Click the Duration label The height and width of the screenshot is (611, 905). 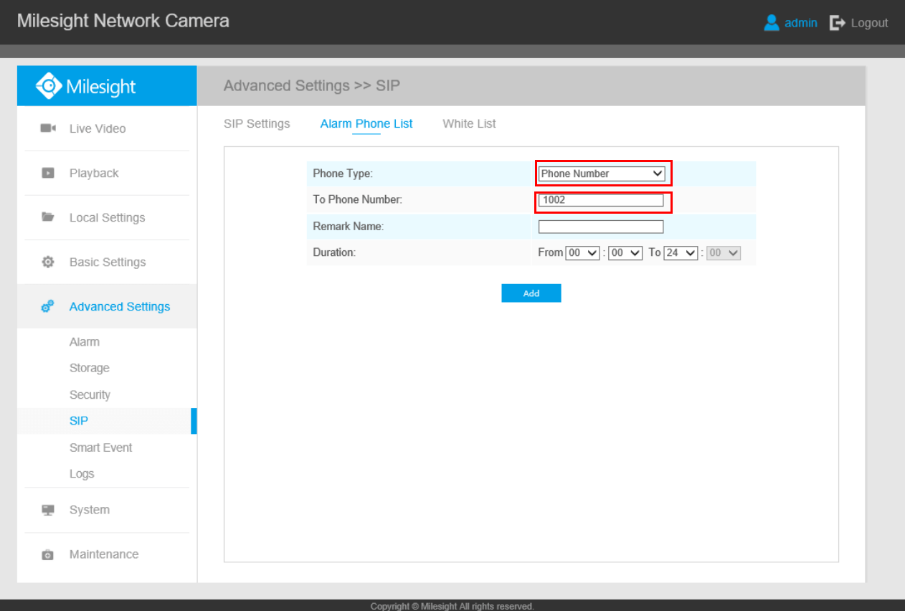point(334,253)
